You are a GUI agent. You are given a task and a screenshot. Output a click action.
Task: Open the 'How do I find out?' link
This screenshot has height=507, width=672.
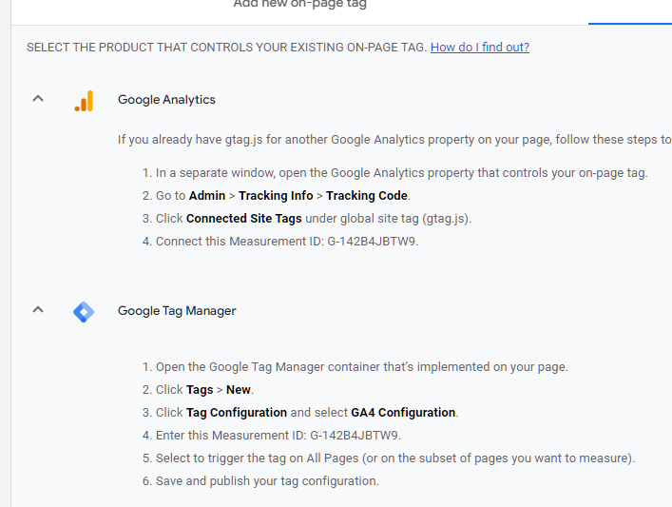[479, 48]
